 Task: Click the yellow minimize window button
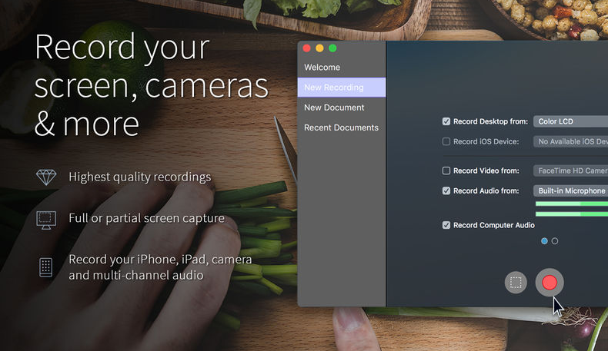319,48
